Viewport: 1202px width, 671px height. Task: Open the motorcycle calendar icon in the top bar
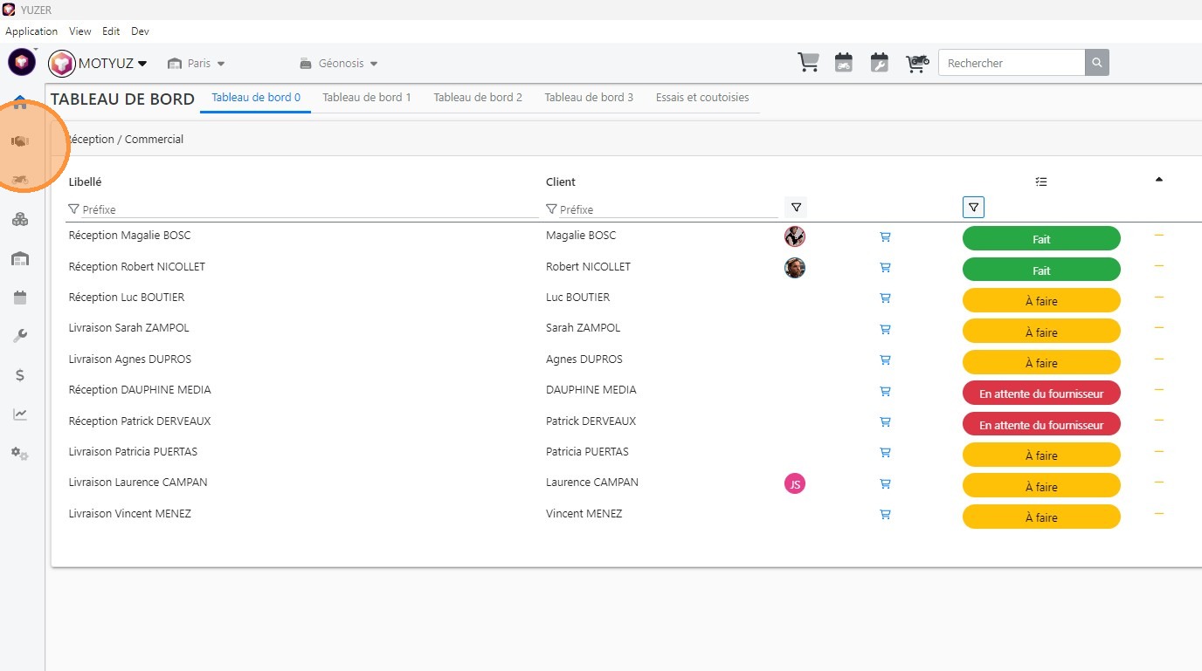pyautogui.click(x=844, y=63)
